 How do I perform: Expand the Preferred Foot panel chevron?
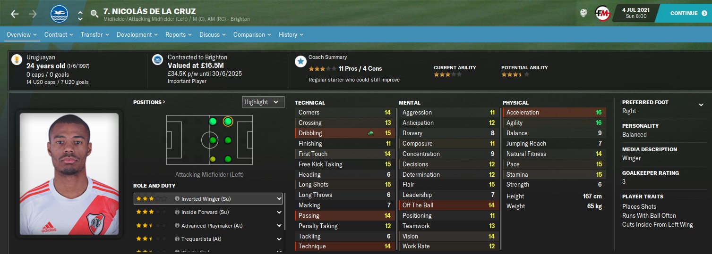click(x=701, y=105)
